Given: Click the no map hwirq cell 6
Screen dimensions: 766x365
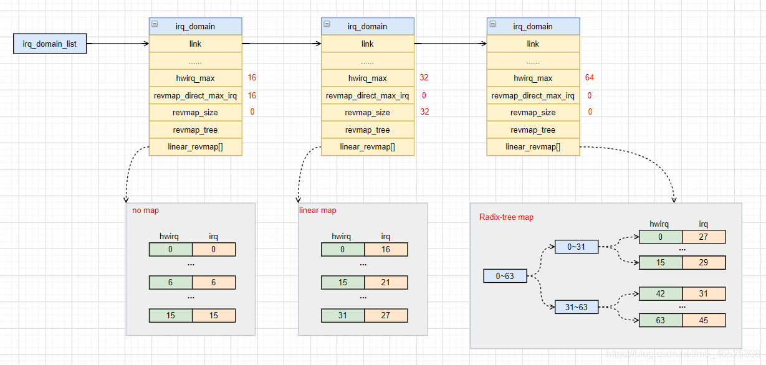Looking at the screenshot, I should (x=170, y=283).
